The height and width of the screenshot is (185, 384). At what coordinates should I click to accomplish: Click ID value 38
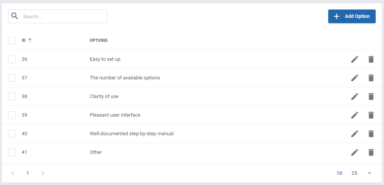pos(24,96)
